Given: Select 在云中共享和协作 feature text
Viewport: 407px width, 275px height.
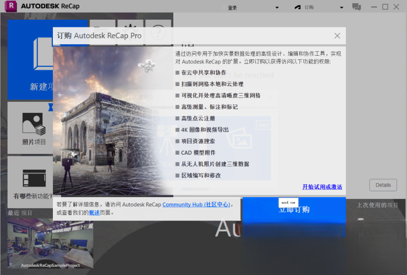Looking at the screenshot, I should click(203, 73).
